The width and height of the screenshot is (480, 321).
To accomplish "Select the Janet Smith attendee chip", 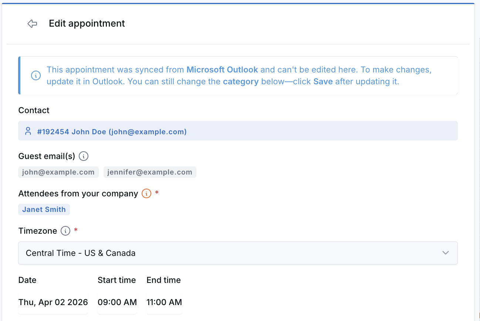I will (x=44, y=209).
